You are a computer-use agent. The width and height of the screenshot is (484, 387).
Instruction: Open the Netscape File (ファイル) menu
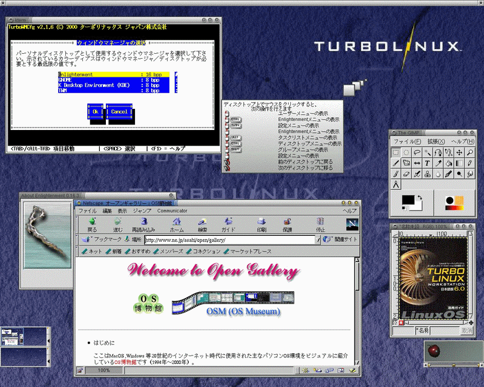(88, 211)
